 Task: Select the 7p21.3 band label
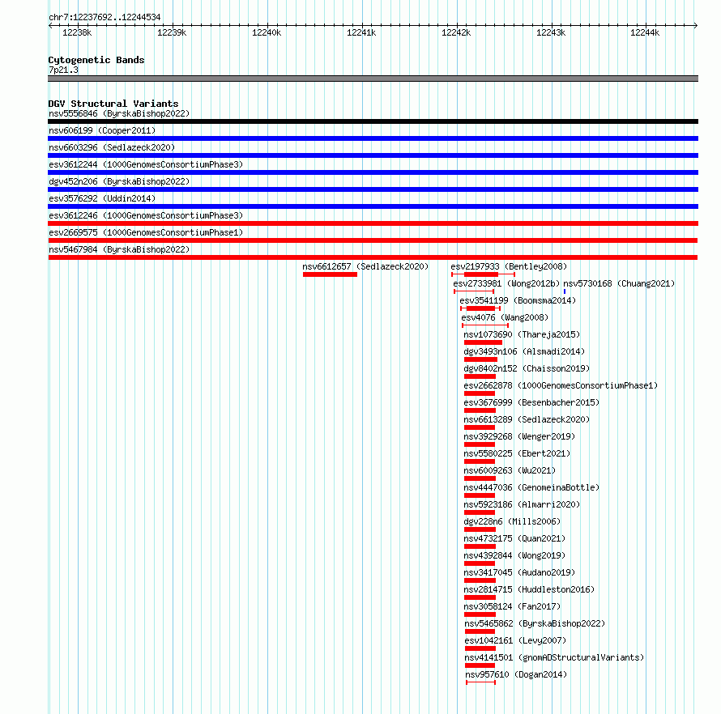click(63, 70)
